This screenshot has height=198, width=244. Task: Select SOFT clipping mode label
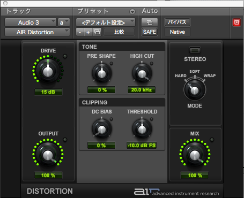coord(195,72)
